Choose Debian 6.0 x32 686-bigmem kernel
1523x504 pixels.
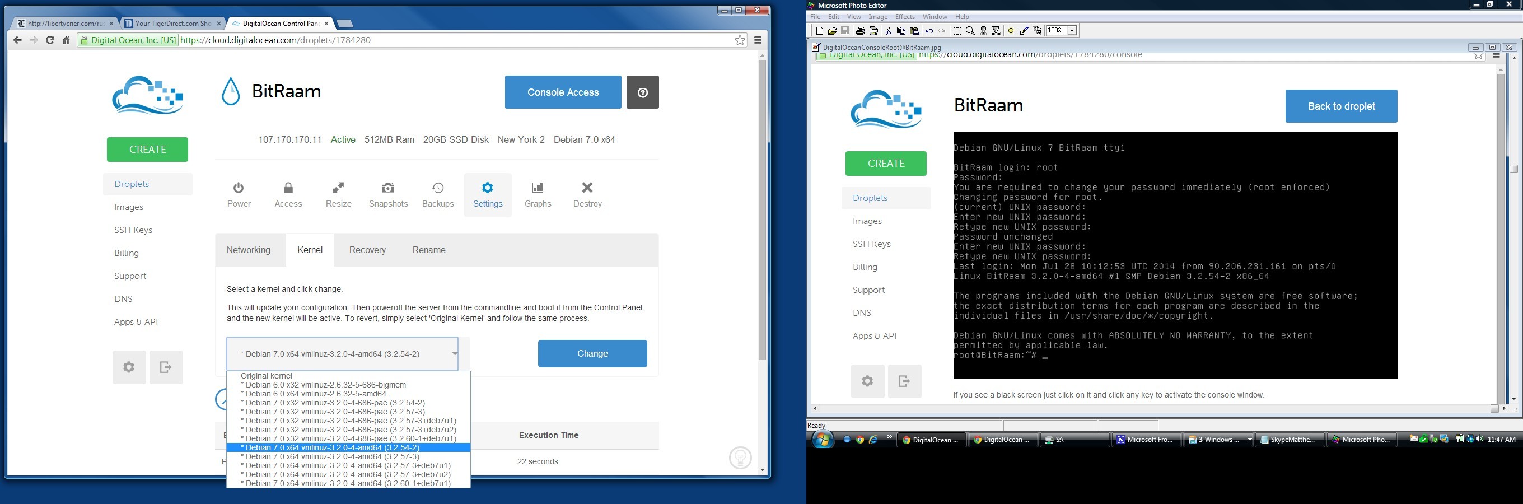coord(349,385)
